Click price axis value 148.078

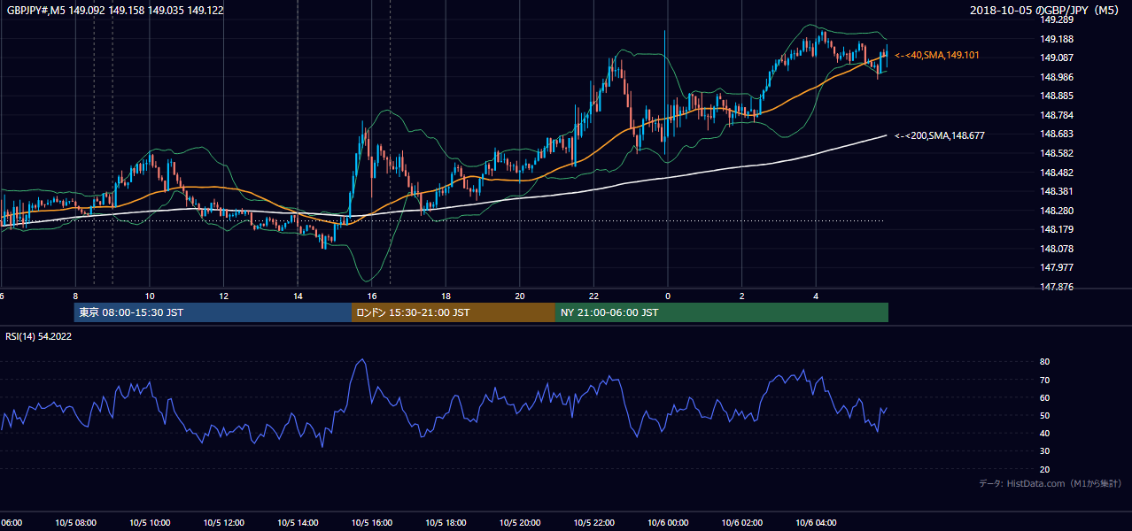[1055, 249]
